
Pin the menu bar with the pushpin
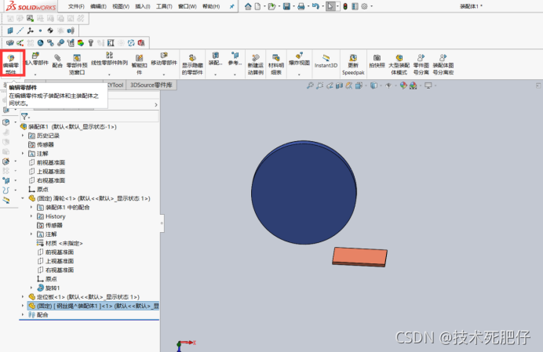(x=231, y=6)
